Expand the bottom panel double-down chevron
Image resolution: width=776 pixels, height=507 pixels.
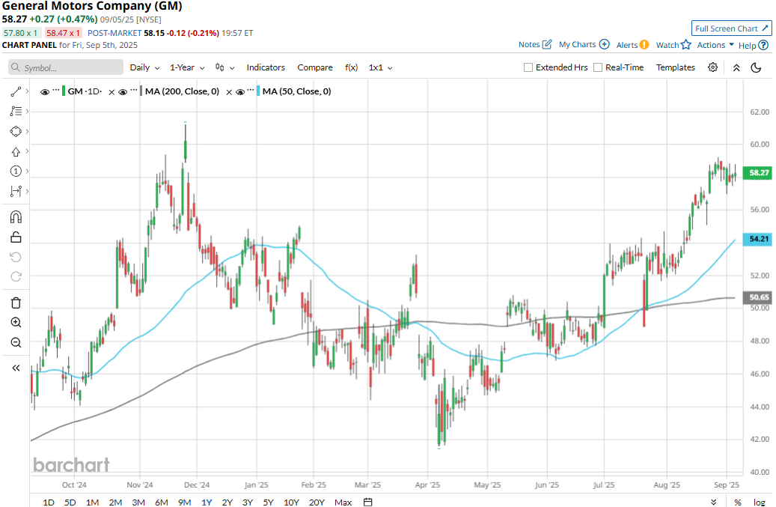(x=714, y=502)
